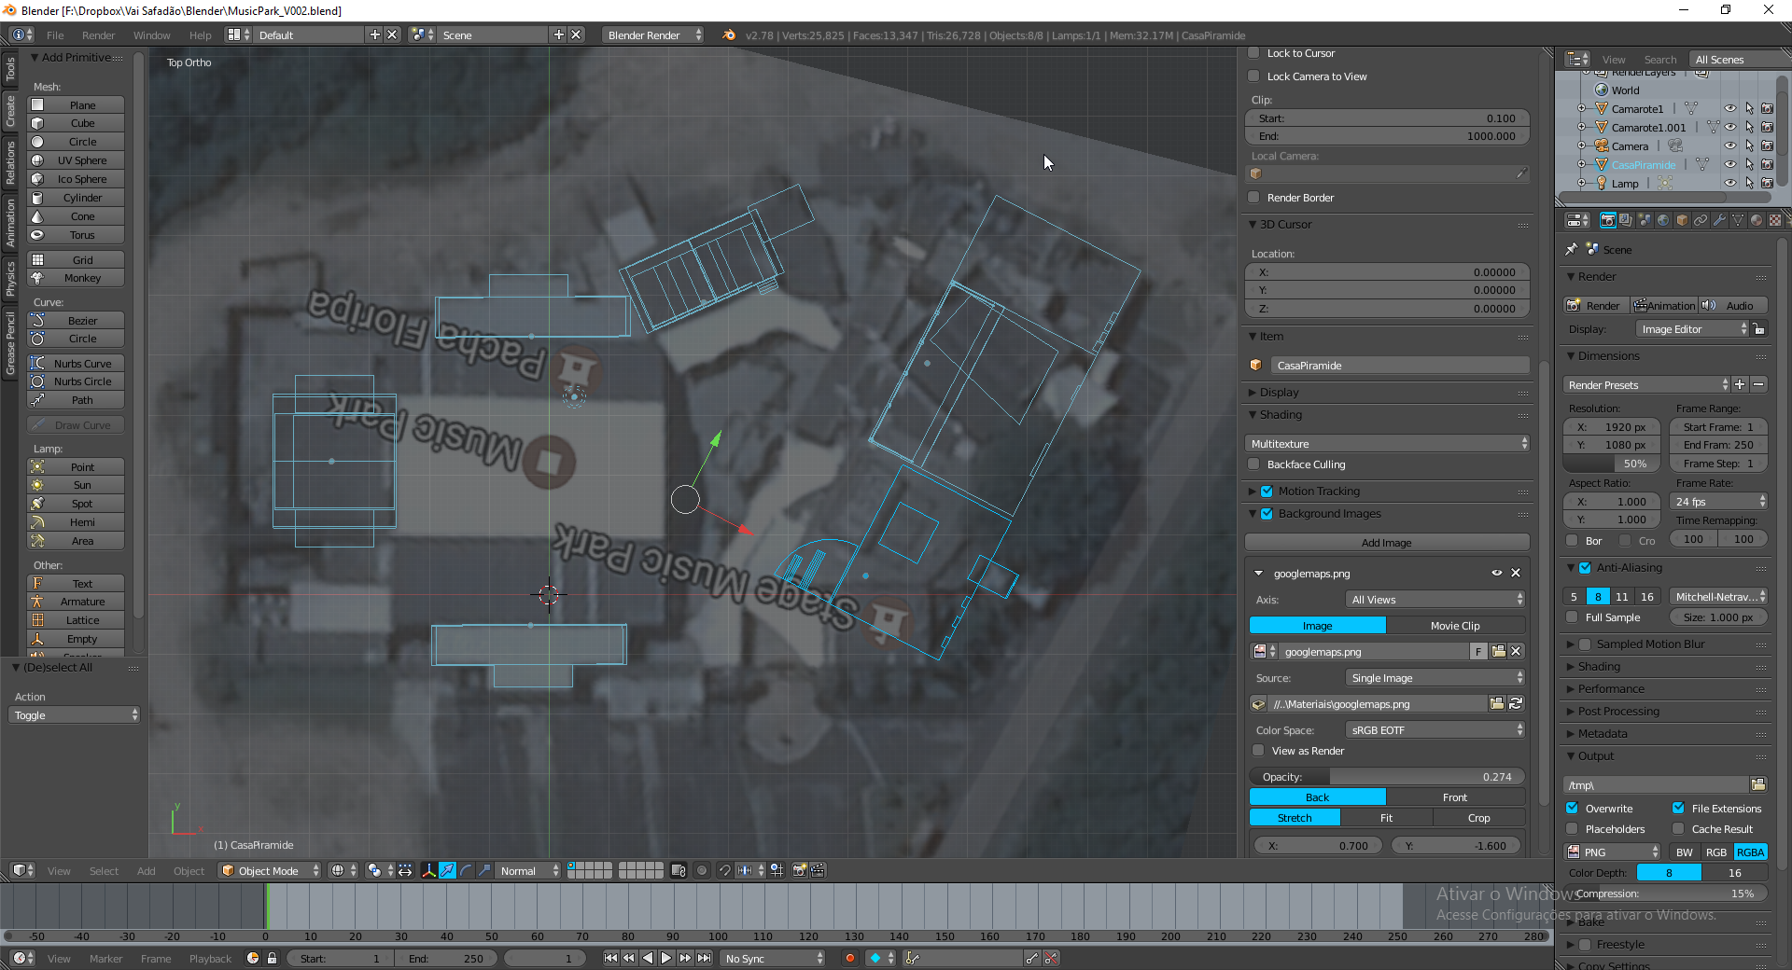
Task: Expand Camera node in outliner
Action: (x=1582, y=145)
